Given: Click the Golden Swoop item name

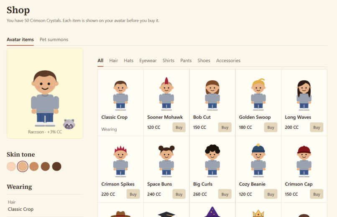Looking at the screenshot, I should pyautogui.click(x=255, y=117).
